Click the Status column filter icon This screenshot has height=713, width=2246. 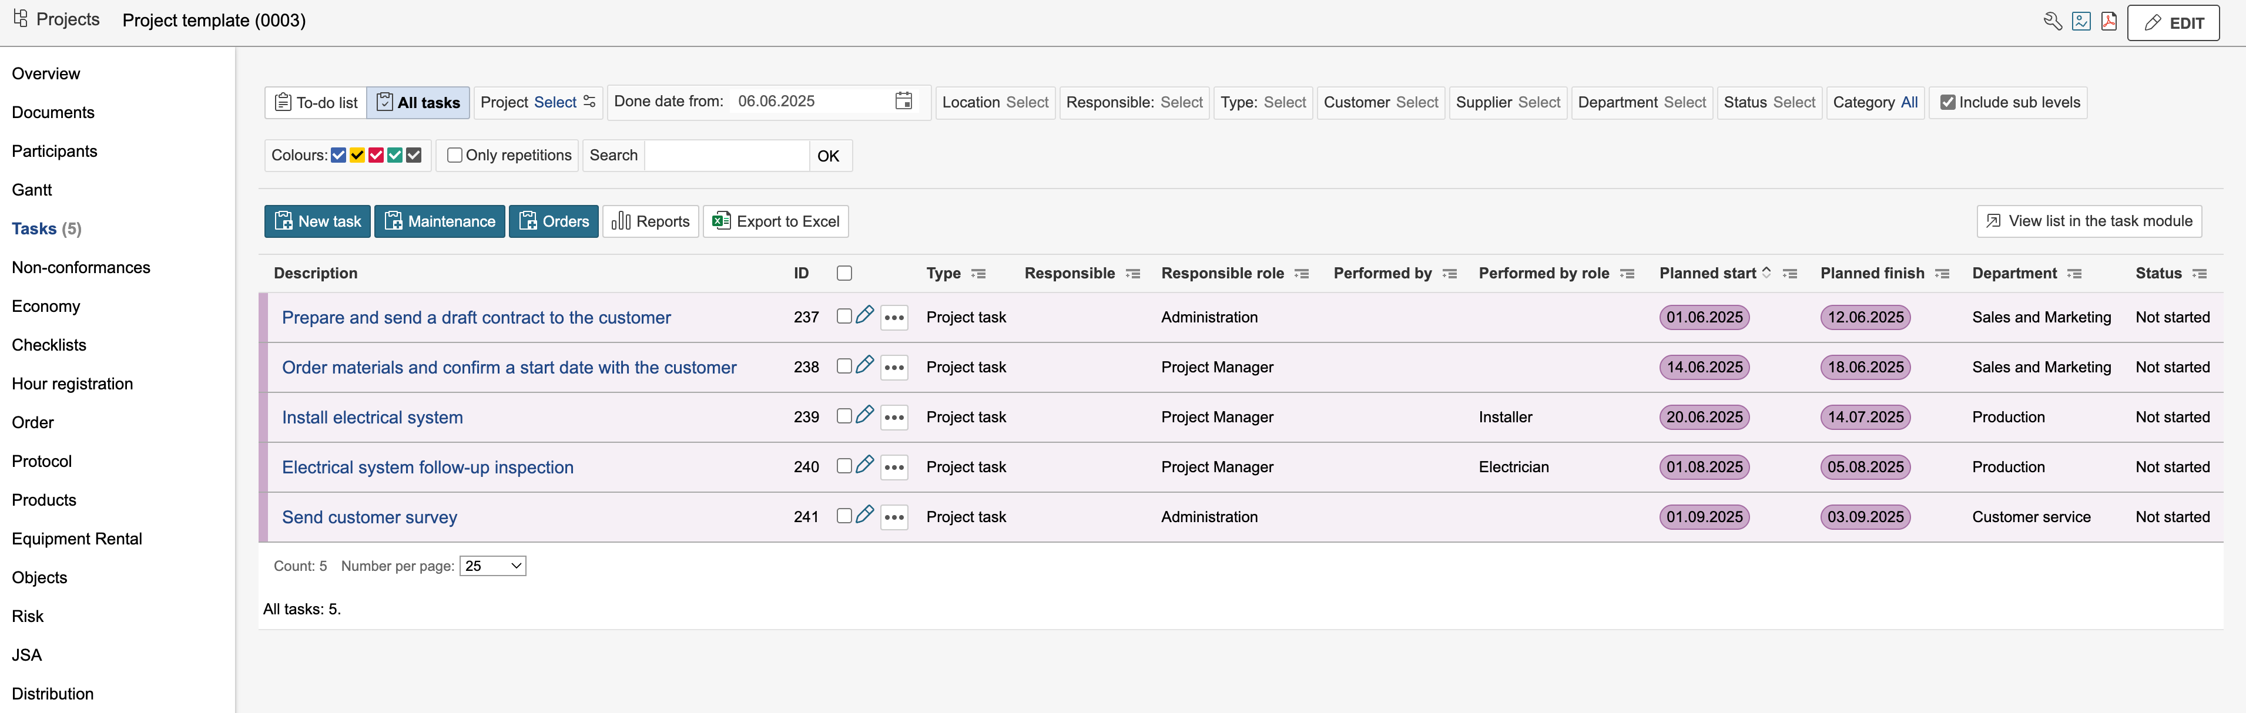pos(2199,274)
